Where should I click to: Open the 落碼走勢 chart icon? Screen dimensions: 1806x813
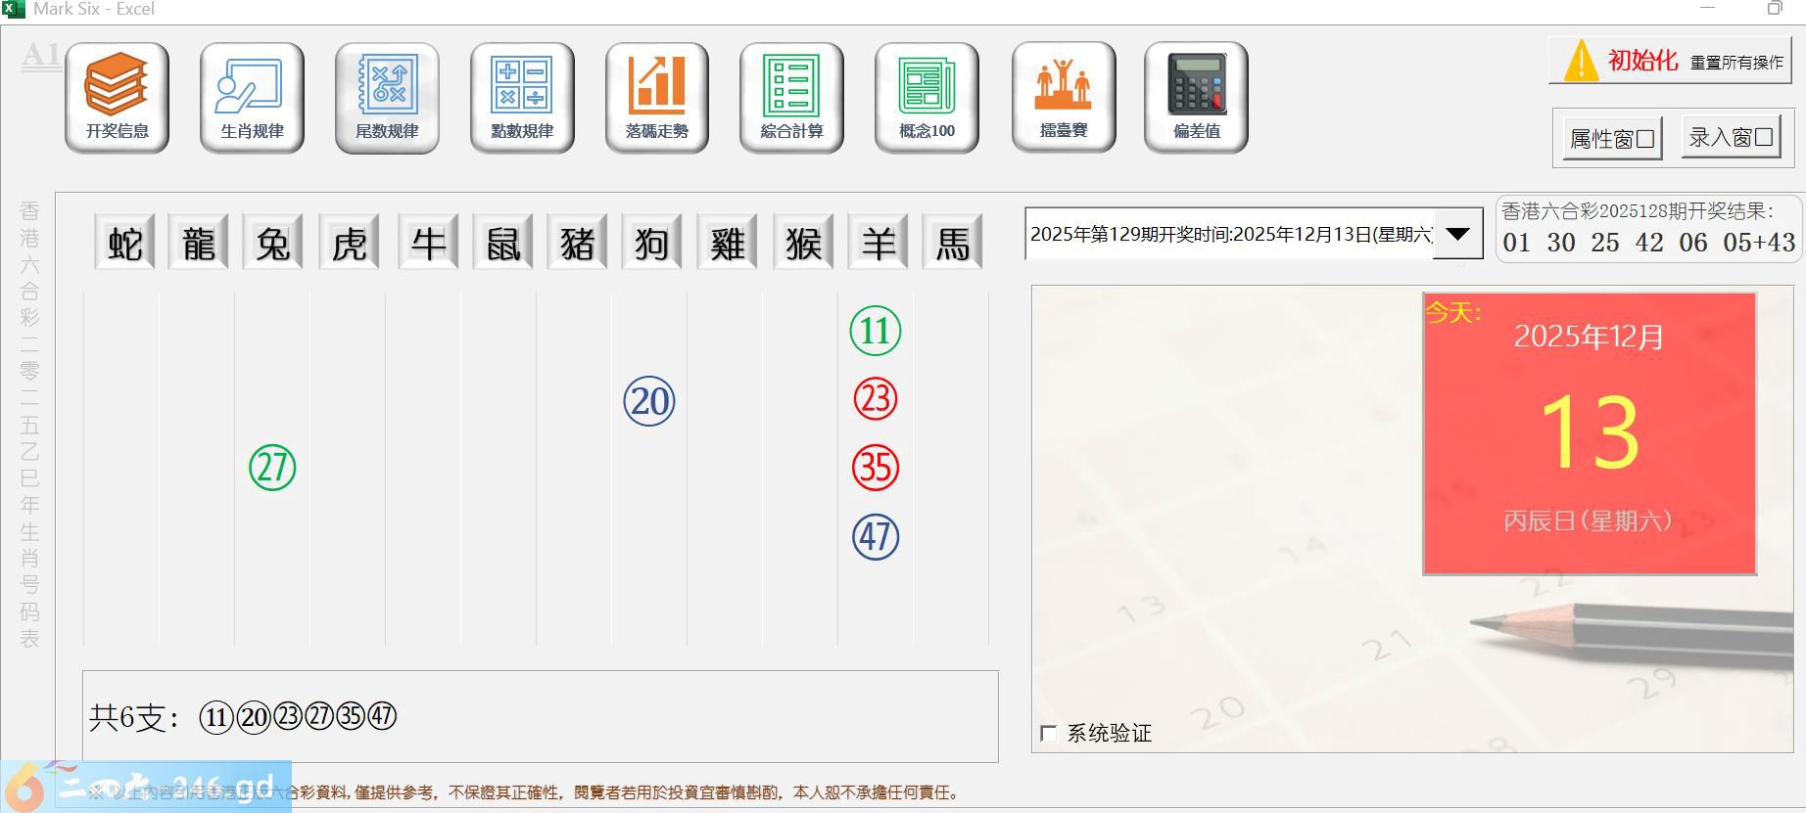pos(657,97)
